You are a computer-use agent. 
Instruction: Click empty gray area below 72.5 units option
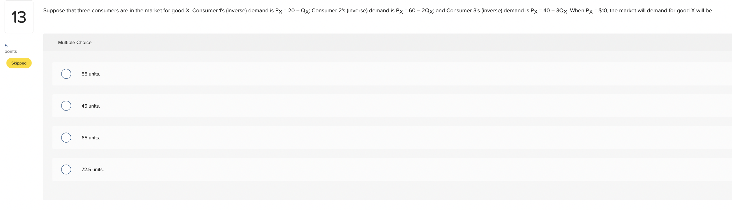[x=387, y=191]
